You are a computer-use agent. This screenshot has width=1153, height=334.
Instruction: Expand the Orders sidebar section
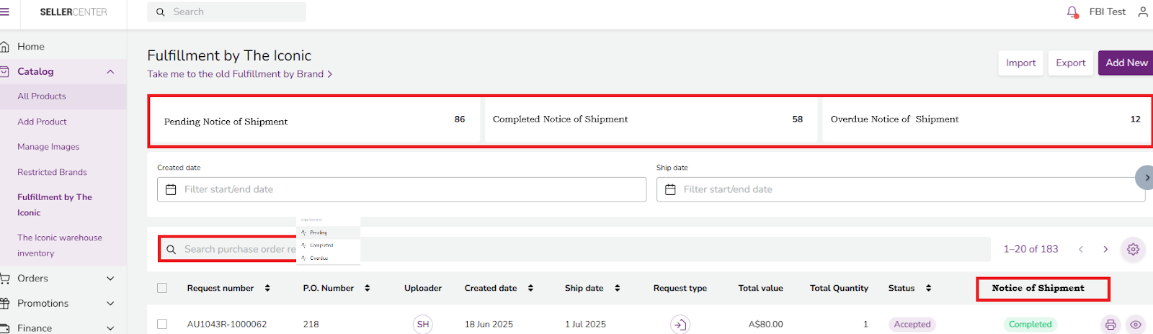(x=110, y=279)
